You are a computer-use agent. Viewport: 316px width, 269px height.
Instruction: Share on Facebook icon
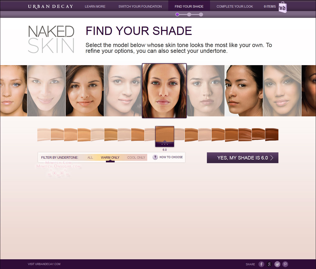tap(261, 264)
